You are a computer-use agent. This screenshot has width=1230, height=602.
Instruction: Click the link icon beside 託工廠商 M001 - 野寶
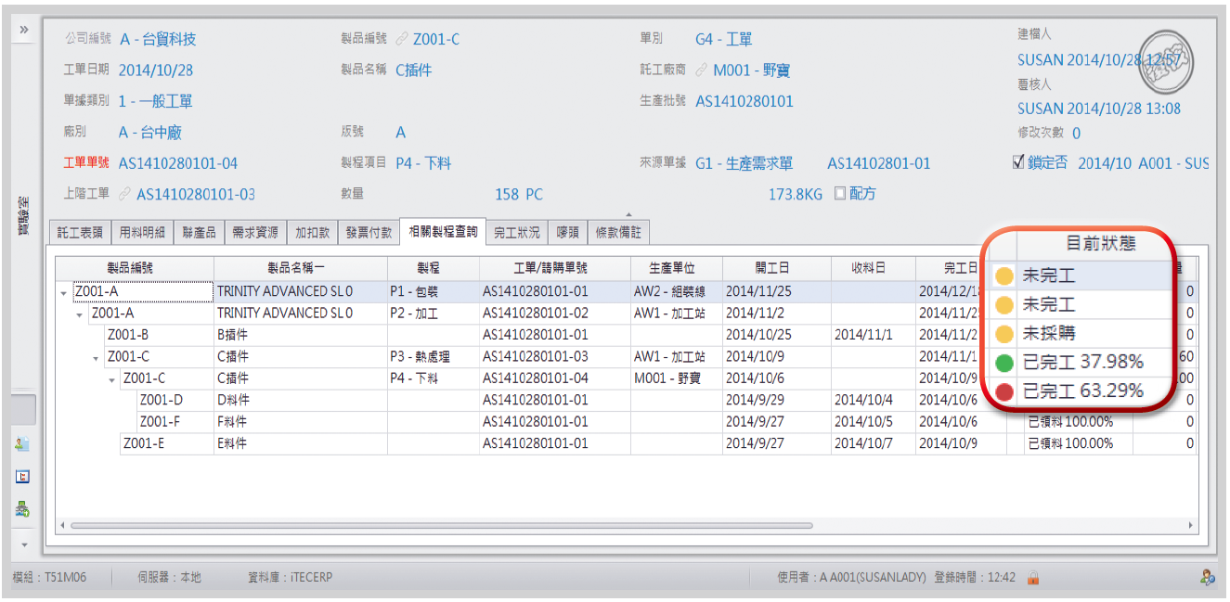[x=702, y=70]
